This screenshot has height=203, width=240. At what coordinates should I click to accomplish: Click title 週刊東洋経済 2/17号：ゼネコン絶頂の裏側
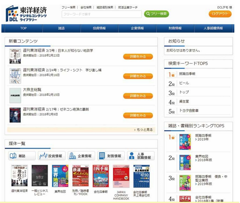point(56,109)
